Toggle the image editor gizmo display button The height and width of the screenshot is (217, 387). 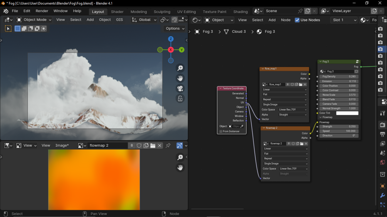pyautogui.click(x=179, y=146)
